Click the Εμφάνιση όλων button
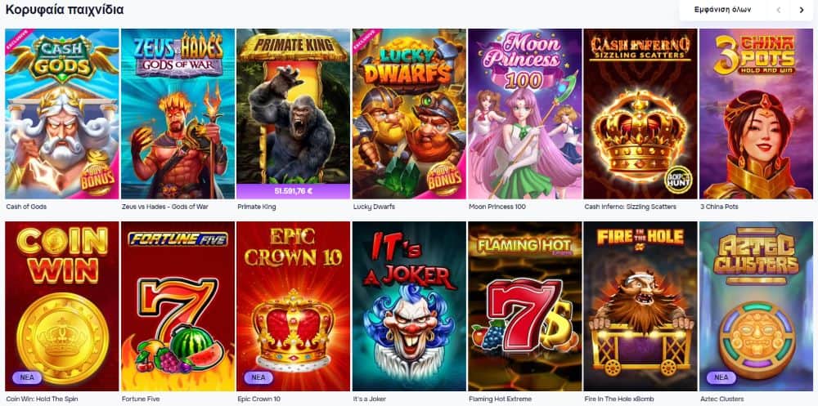Screen dimensions: 818x406 (x=722, y=10)
